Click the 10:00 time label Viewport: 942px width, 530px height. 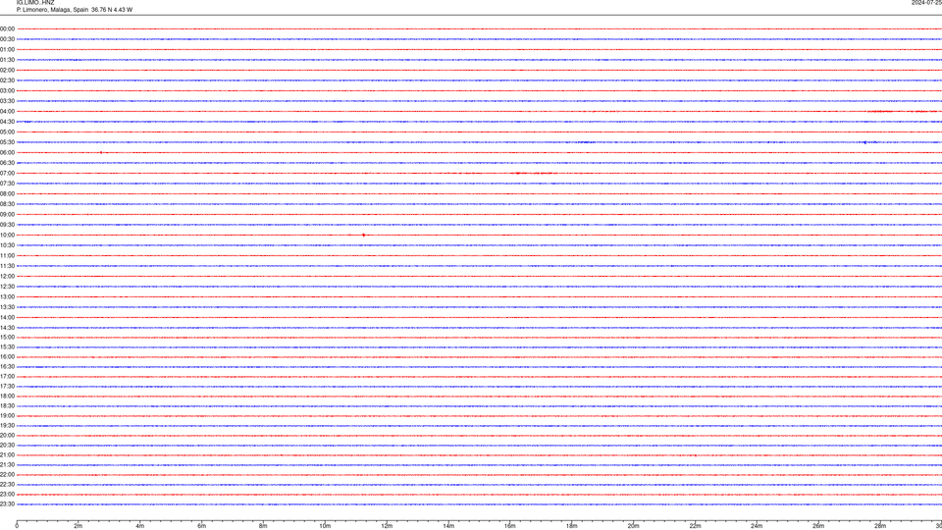click(7, 235)
